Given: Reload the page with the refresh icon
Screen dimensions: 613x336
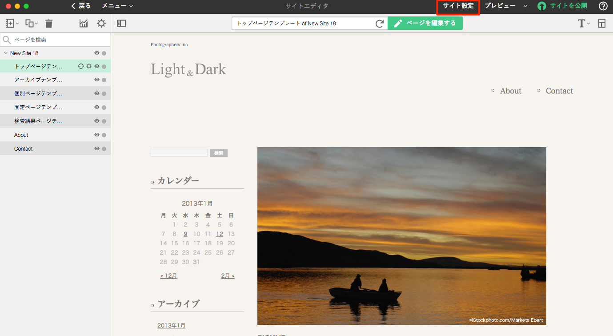Looking at the screenshot, I should tap(380, 24).
